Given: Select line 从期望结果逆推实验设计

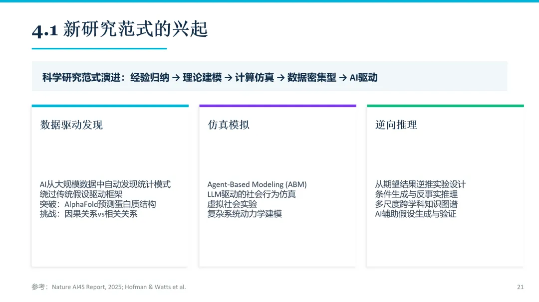Looking at the screenshot, I should (420, 184).
